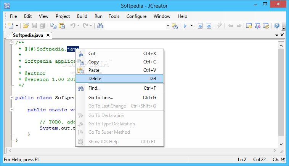Click the File View panel icon
289x166 pixels.
pos(249,26)
